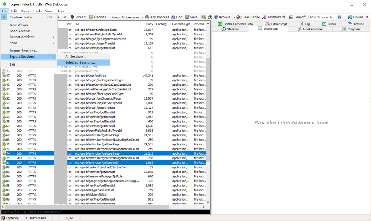Switch to the Timeline tab

point(356,24)
